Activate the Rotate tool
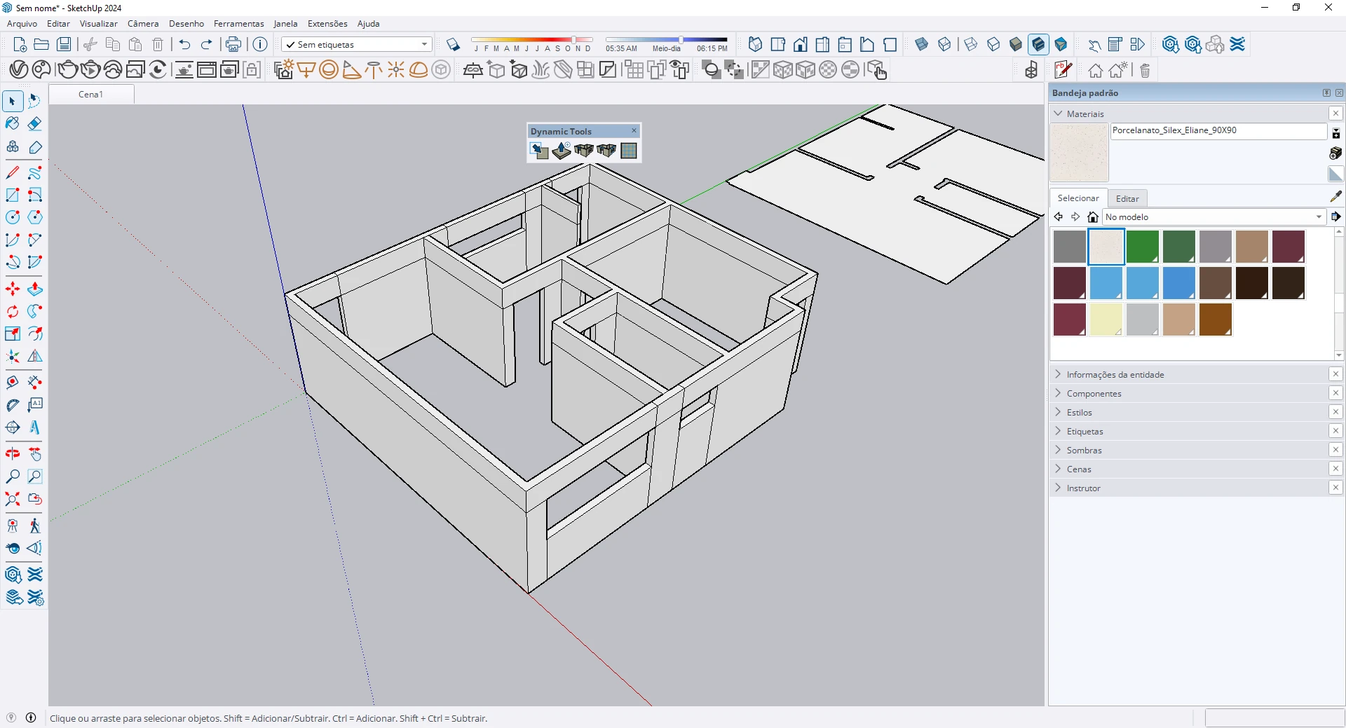 [13, 311]
